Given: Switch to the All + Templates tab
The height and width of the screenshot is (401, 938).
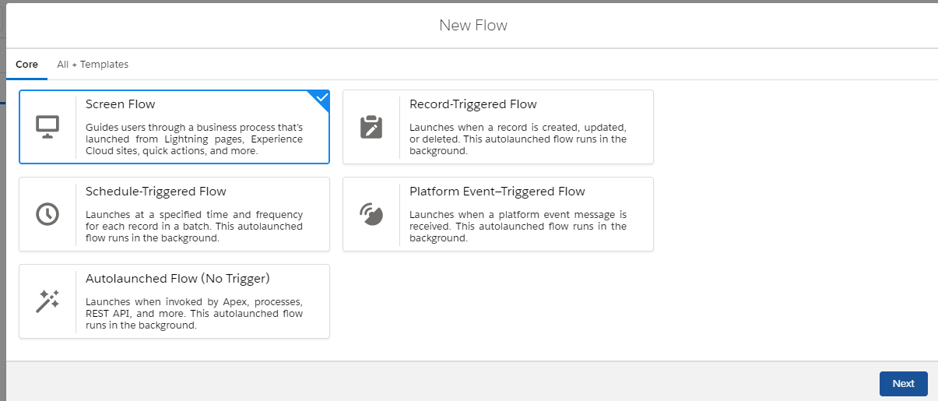Looking at the screenshot, I should [x=93, y=65].
